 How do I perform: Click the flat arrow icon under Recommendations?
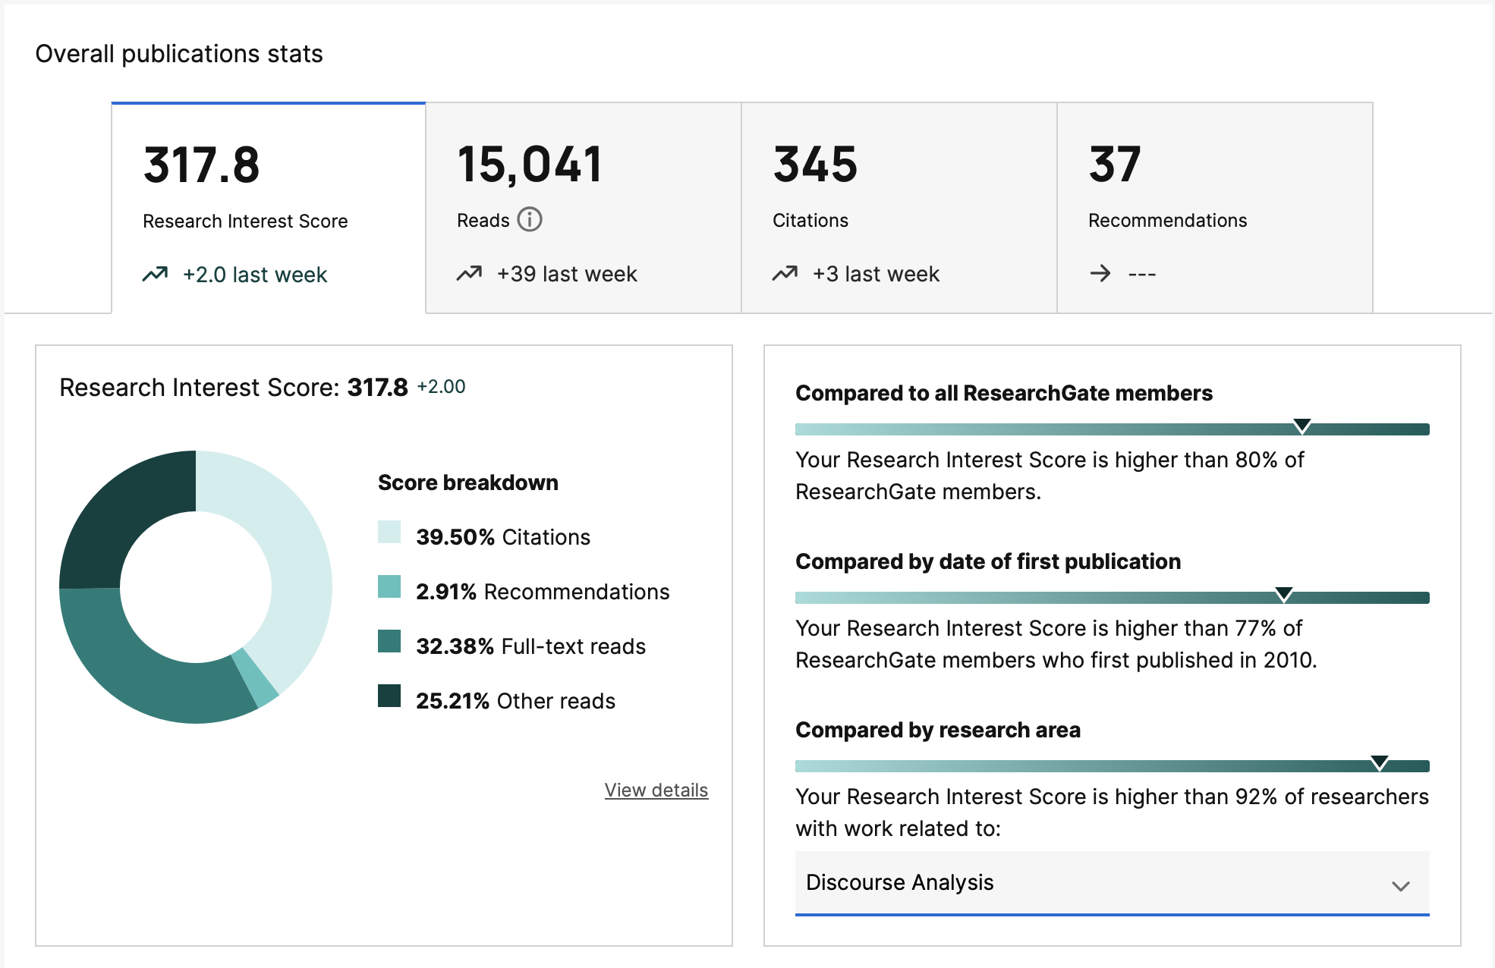click(x=1100, y=274)
